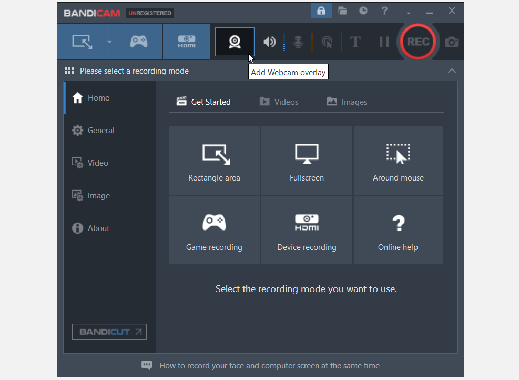Switch to HDMI device recording mode in toolbar
Screen dimensions: 519x380
click(x=186, y=42)
